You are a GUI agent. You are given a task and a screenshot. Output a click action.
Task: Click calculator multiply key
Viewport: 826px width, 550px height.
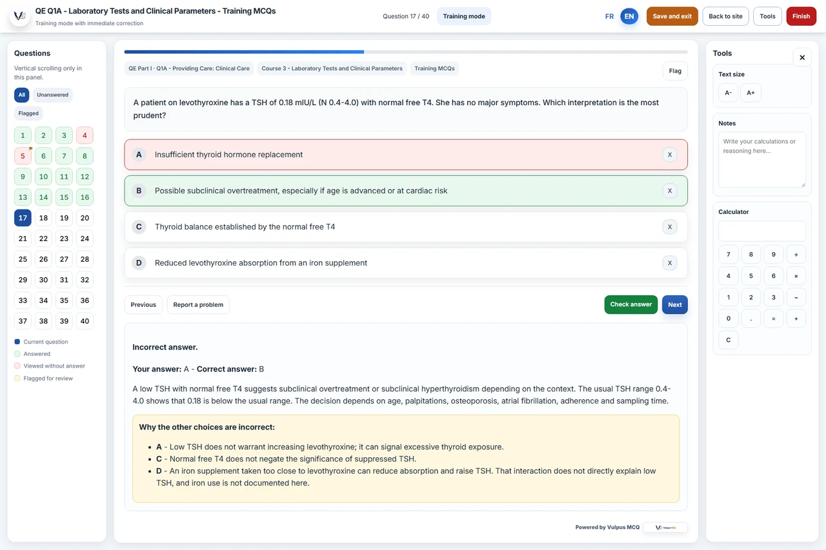click(x=796, y=276)
